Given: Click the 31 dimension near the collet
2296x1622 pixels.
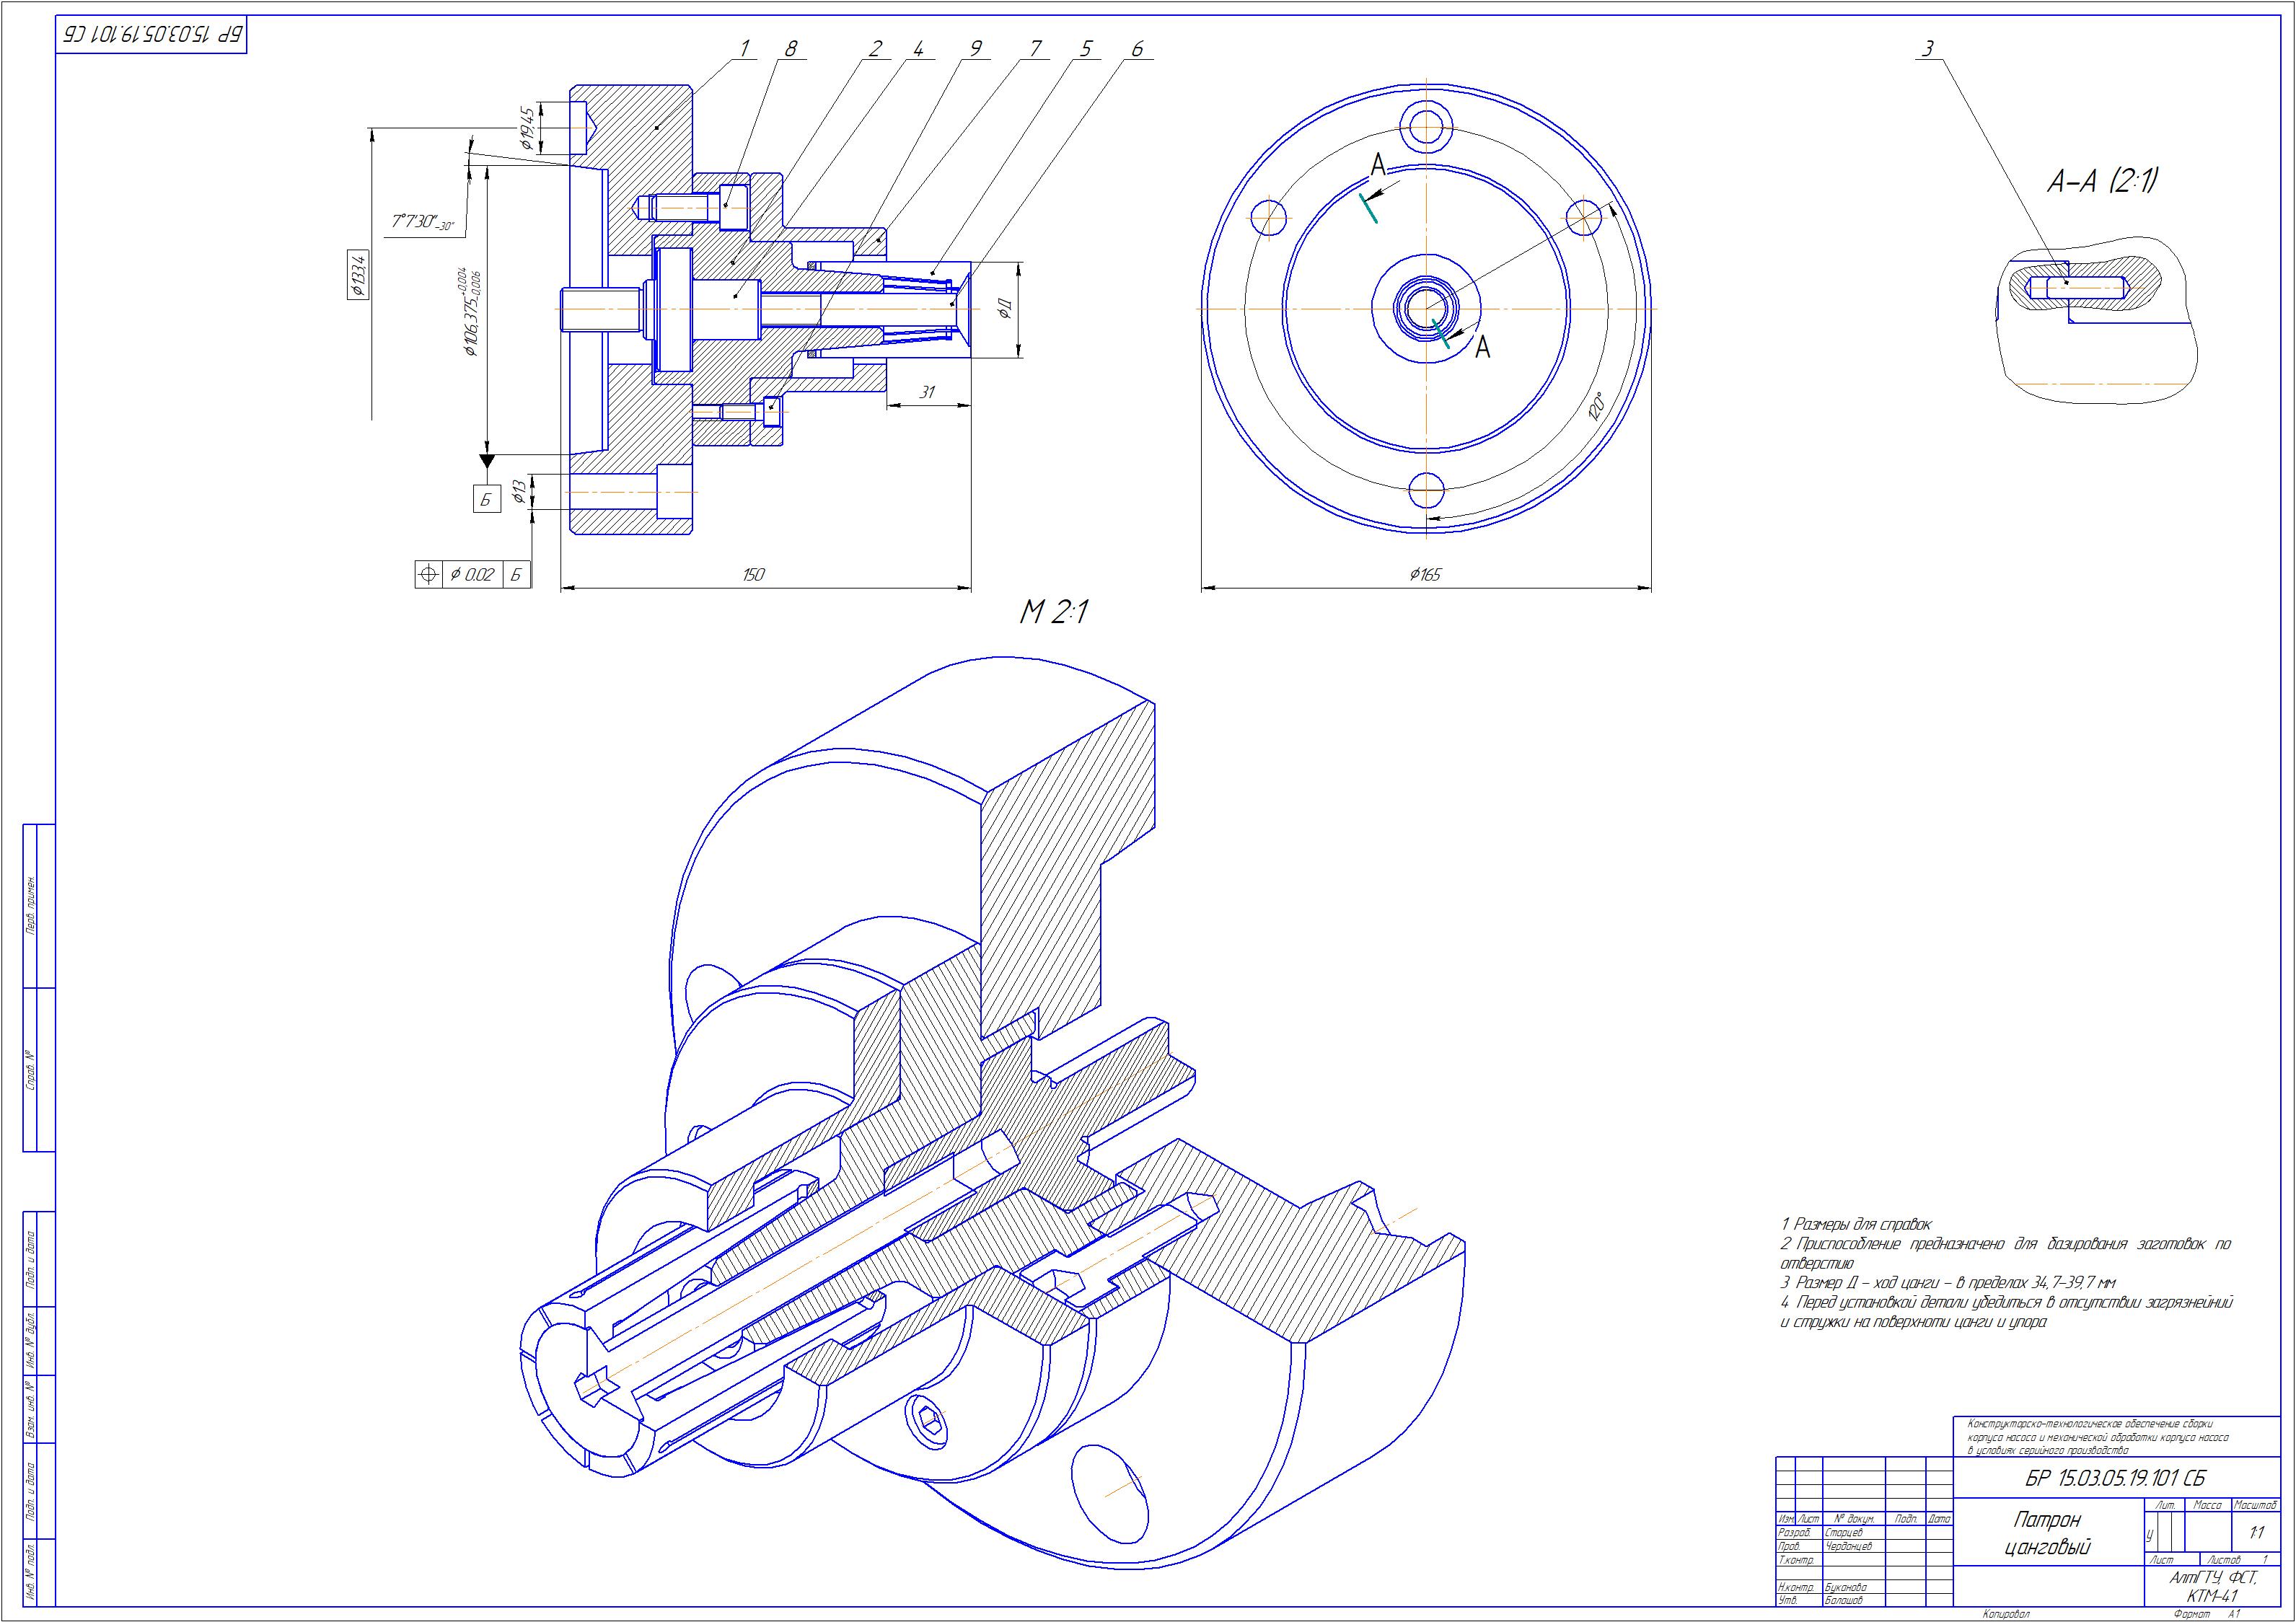Looking at the screenshot, I should (927, 392).
